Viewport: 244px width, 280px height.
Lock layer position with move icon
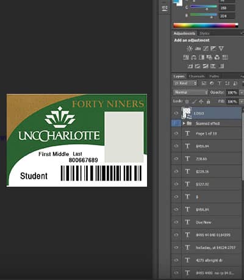coord(201,101)
